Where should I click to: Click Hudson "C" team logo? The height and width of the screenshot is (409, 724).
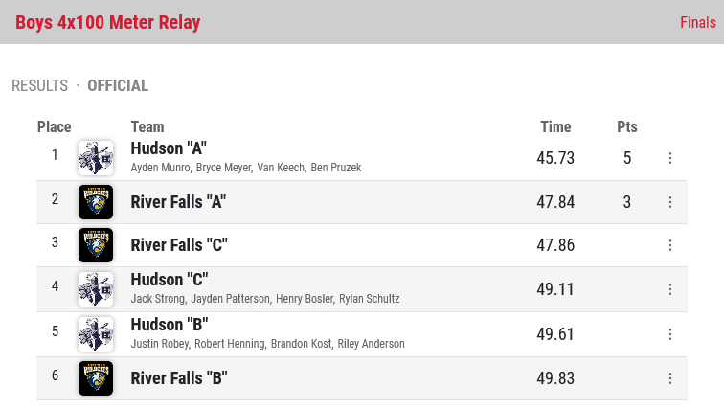[x=96, y=289]
